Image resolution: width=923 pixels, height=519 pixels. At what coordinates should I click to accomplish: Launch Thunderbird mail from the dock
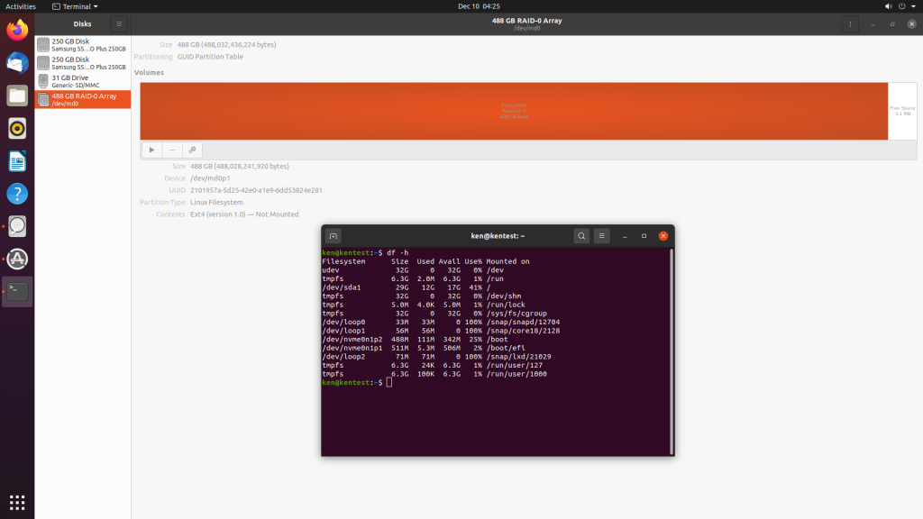17,63
